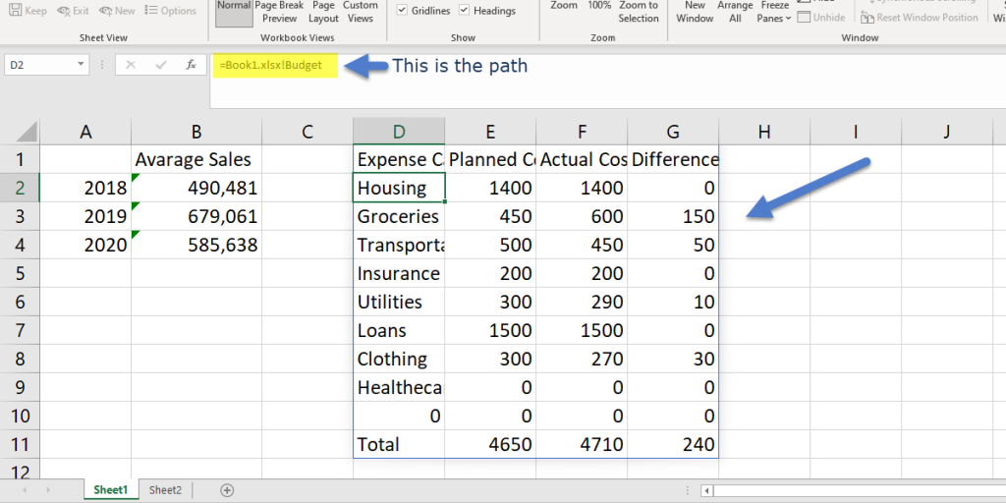The image size is (1006, 503).
Task: Select the Sheet1 tab
Action: pyautogui.click(x=110, y=489)
